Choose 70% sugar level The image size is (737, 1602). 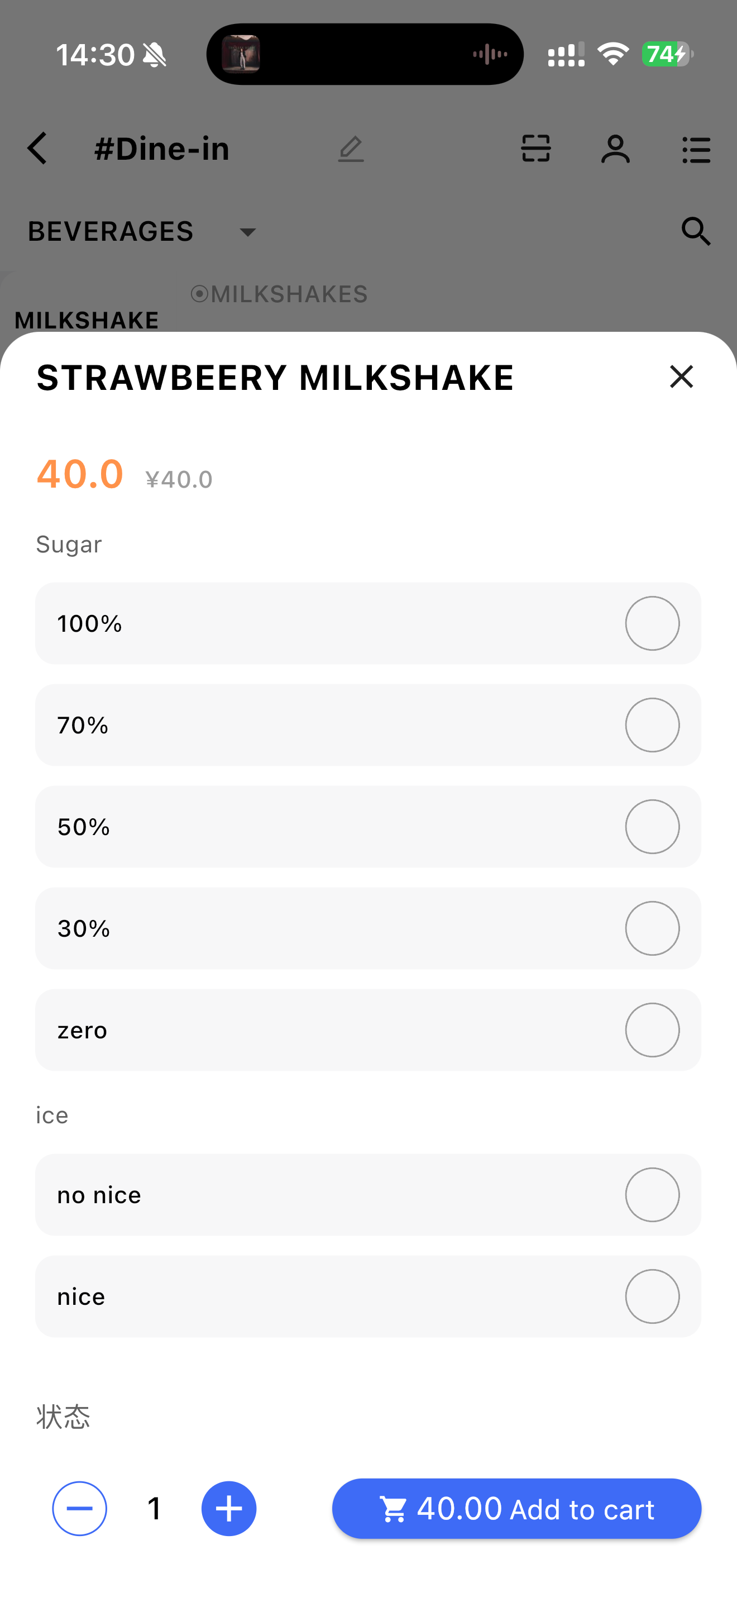click(x=652, y=724)
